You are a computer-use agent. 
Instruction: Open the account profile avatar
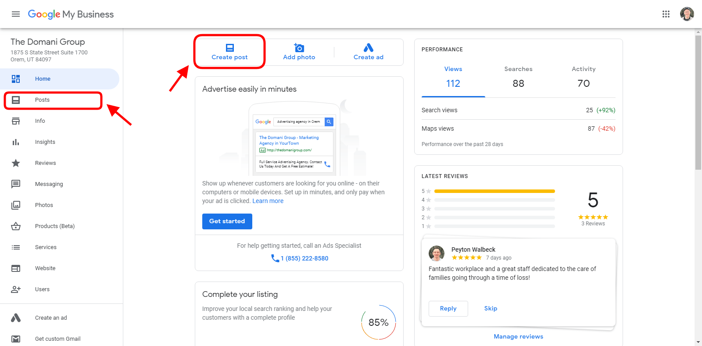tap(687, 14)
